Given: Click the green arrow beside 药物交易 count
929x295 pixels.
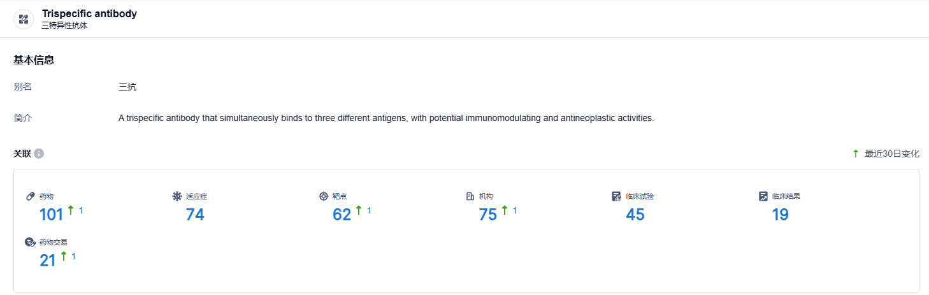Looking at the screenshot, I should pyautogui.click(x=64, y=256).
